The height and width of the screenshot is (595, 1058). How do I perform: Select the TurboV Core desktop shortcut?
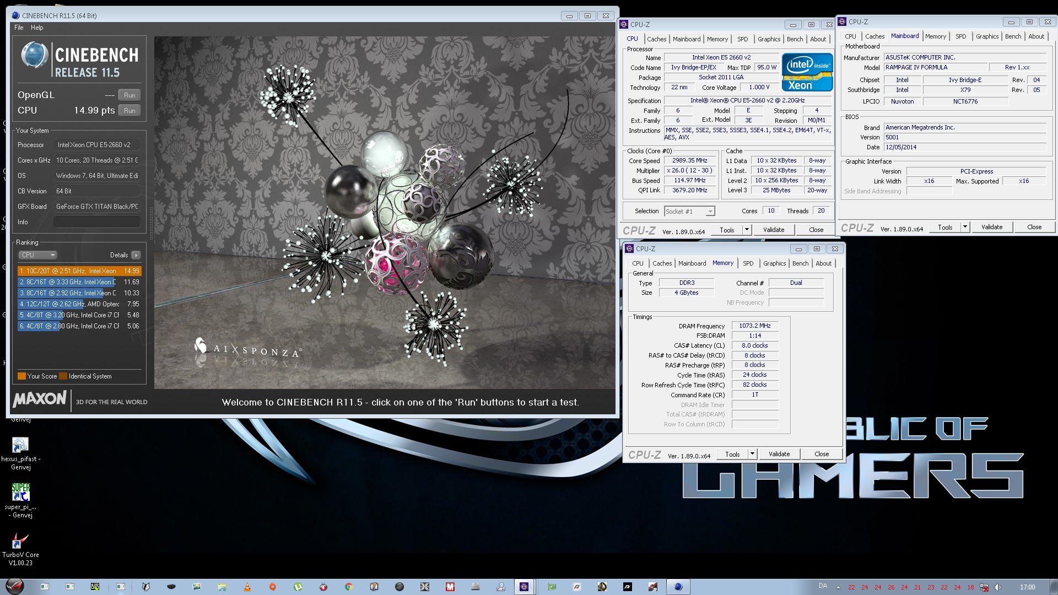coord(20,549)
